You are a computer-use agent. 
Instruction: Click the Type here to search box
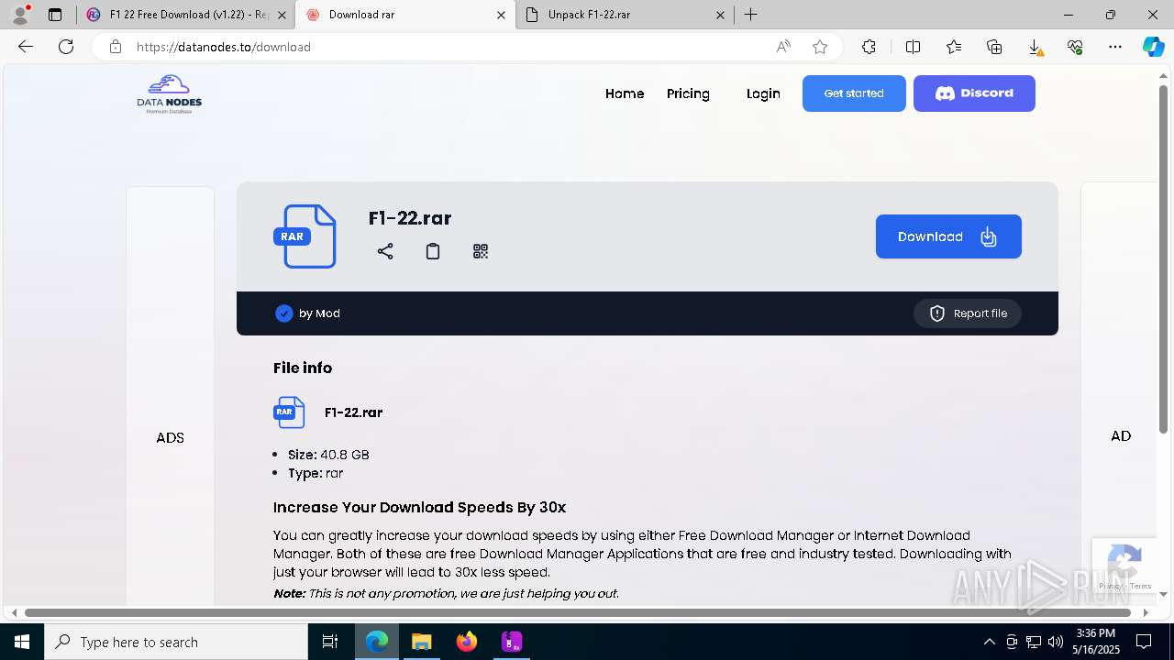176,642
